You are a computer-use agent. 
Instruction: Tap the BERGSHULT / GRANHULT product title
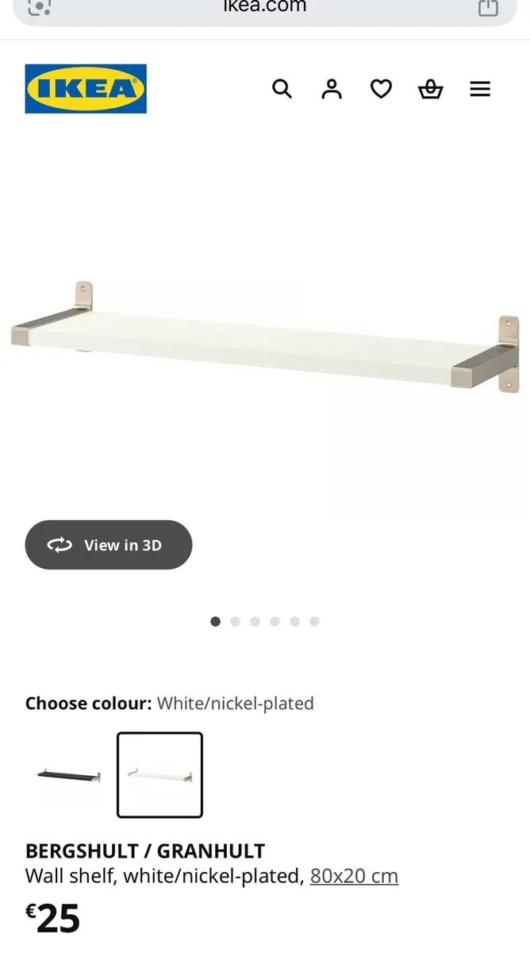tap(145, 851)
